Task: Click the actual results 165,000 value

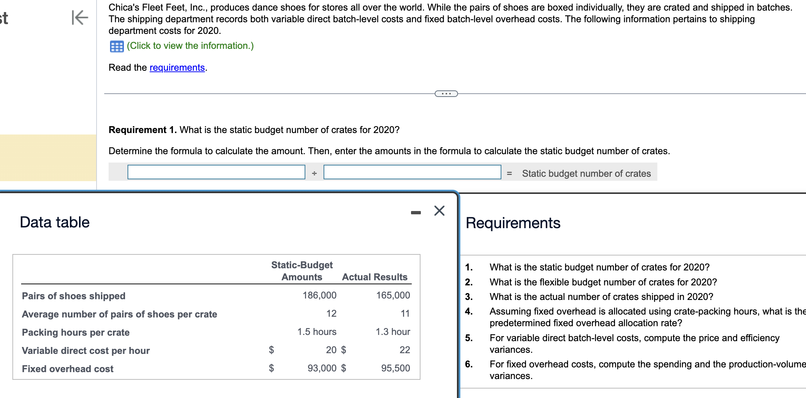Action: [x=393, y=295]
